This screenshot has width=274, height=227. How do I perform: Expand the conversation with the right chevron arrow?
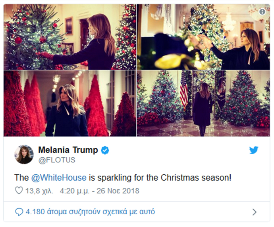255,212
